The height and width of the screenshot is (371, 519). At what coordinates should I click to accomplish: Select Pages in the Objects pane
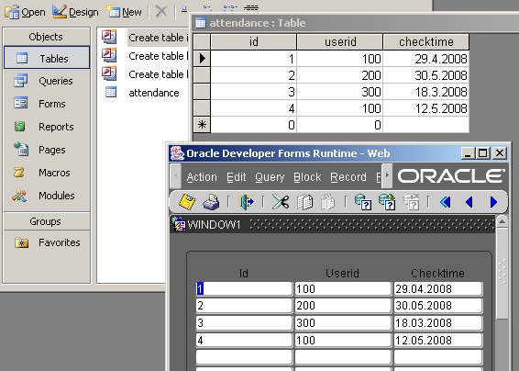pos(47,150)
